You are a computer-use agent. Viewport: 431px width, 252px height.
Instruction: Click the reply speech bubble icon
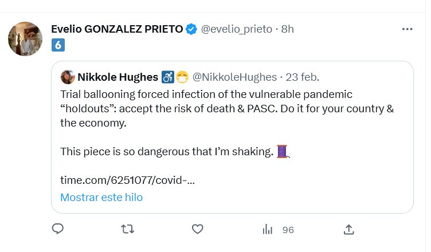pyautogui.click(x=57, y=229)
